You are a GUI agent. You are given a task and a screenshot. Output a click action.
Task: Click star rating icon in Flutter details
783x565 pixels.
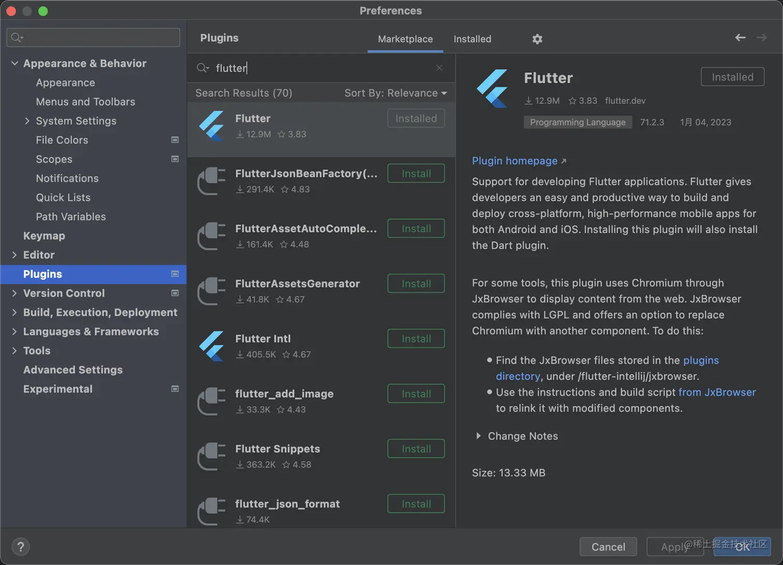[572, 101]
